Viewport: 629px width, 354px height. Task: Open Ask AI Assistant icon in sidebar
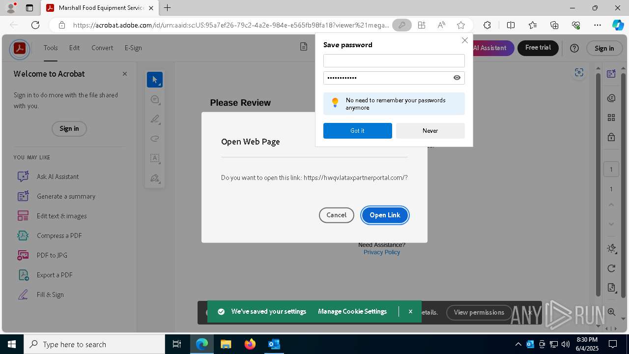(23, 177)
